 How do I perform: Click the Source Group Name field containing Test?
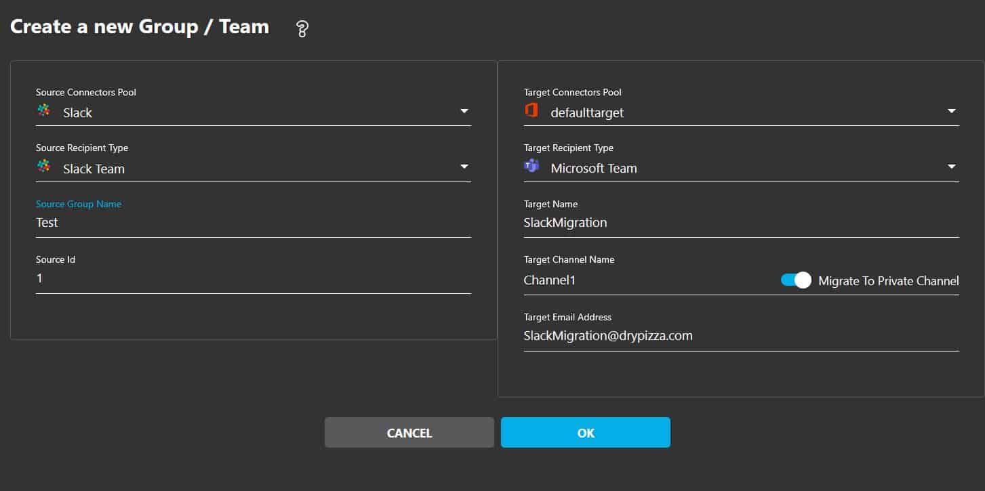coord(203,222)
